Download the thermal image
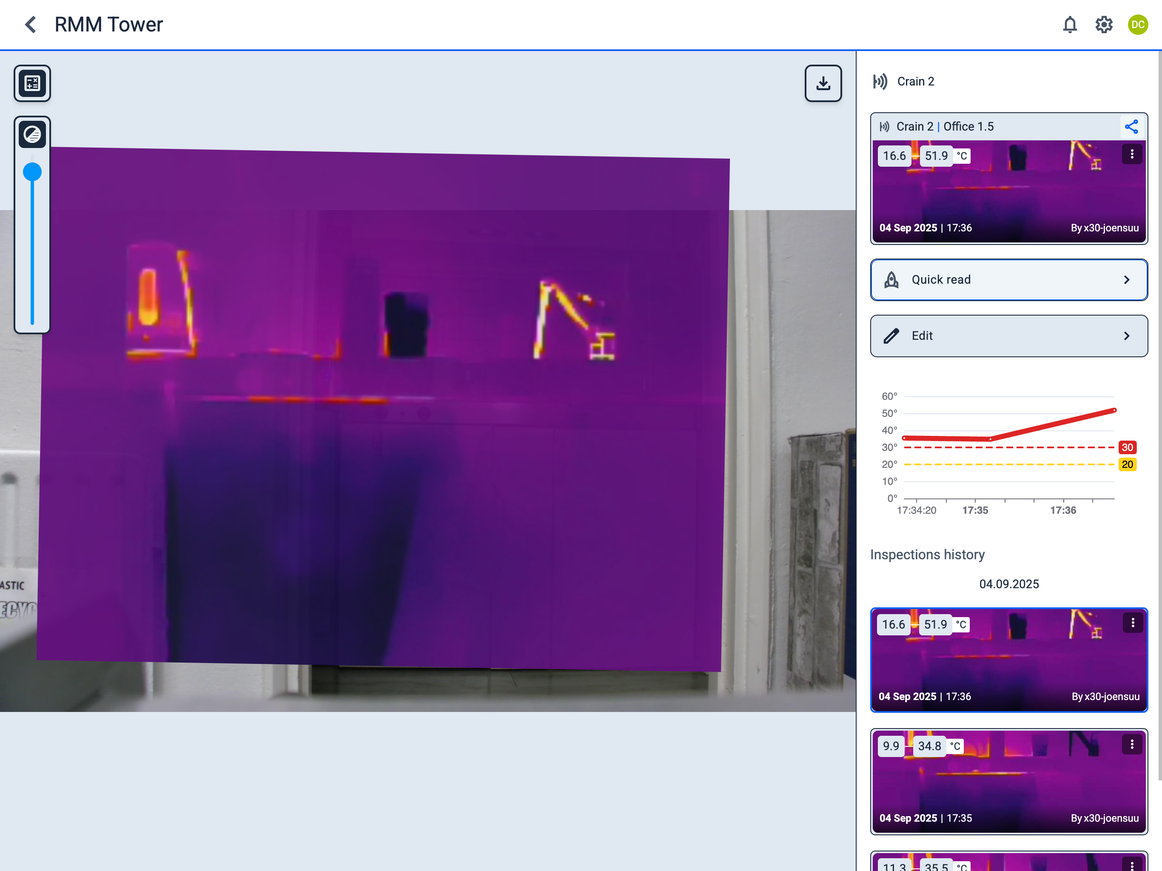This screenshot has height=871, width=1162. (823, 83)
